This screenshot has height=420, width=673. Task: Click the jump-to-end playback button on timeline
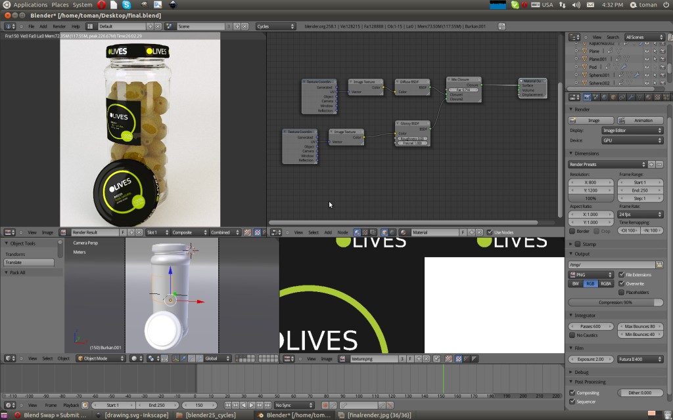point(267,405)
